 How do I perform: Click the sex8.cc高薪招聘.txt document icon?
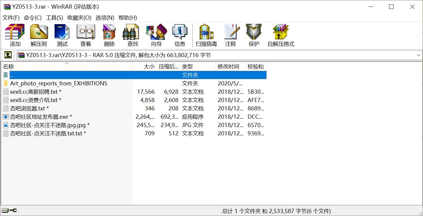click(x=6, y=92)
